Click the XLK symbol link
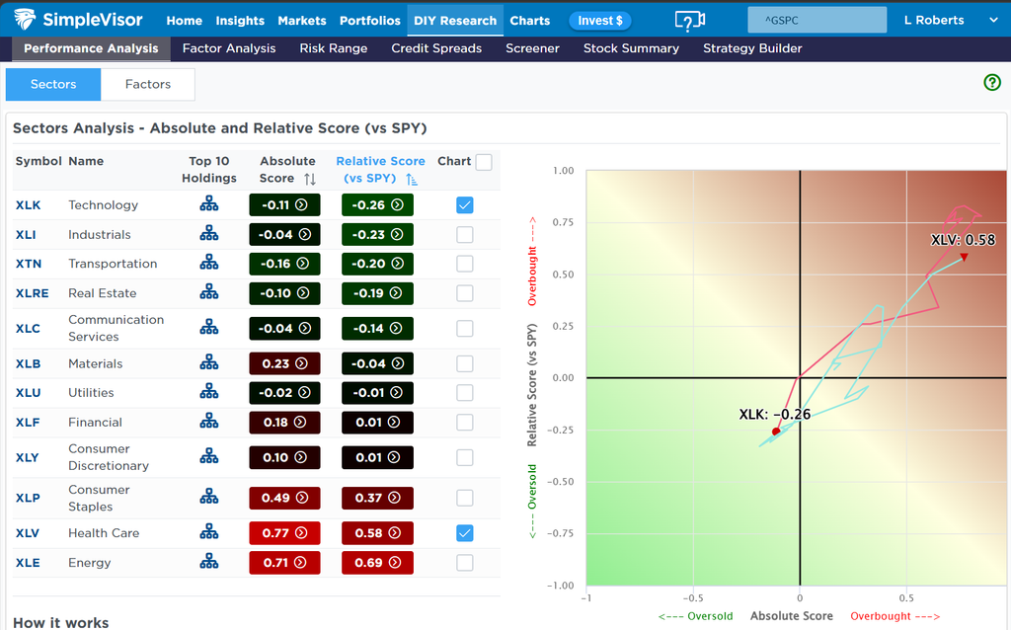The height and width of the screenshot is (630, 1011). click(29, 205)
